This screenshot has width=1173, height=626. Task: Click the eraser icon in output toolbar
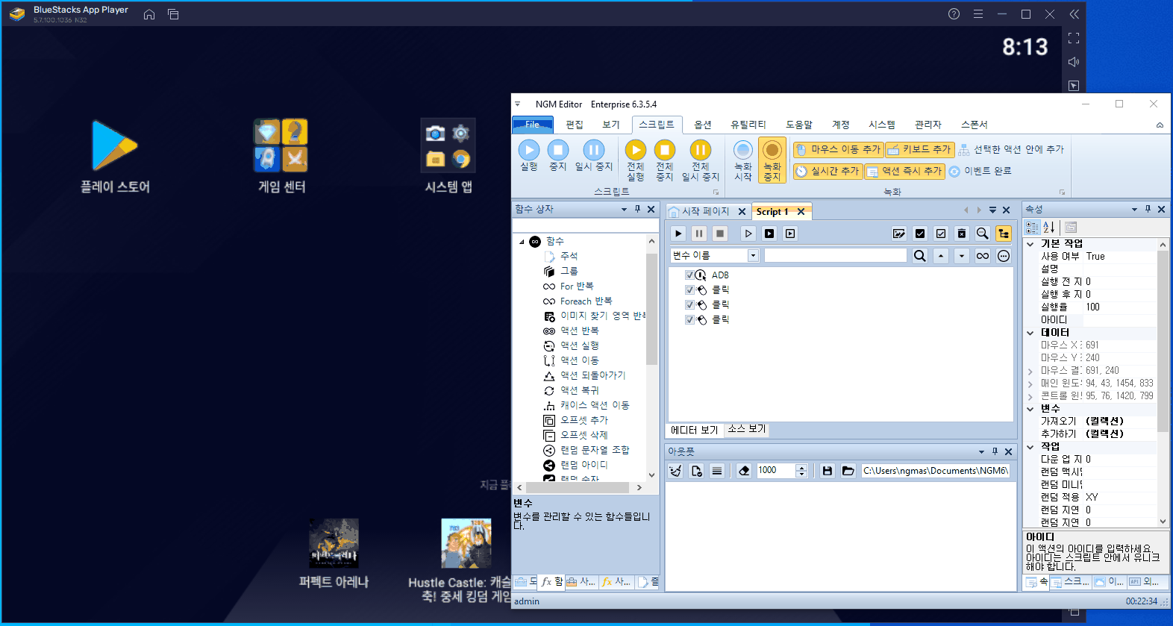744,471
